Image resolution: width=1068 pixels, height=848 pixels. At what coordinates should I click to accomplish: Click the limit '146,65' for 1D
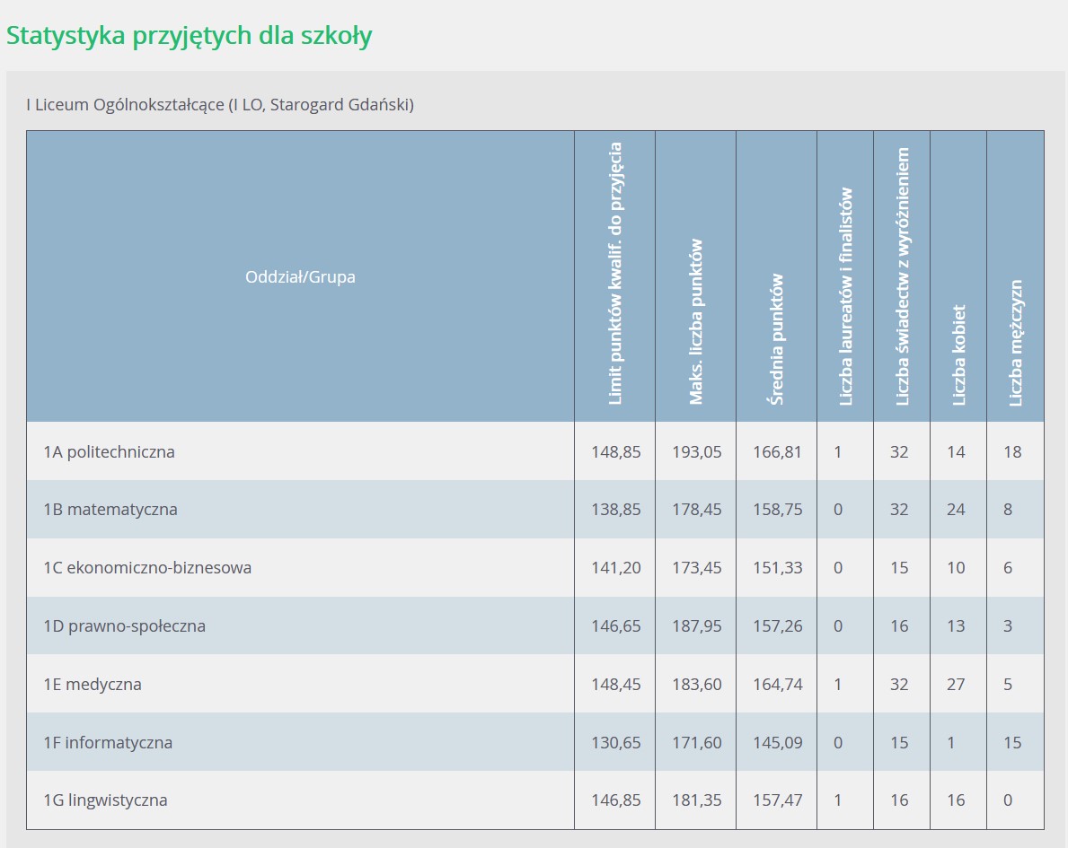(x=615, y=626)
